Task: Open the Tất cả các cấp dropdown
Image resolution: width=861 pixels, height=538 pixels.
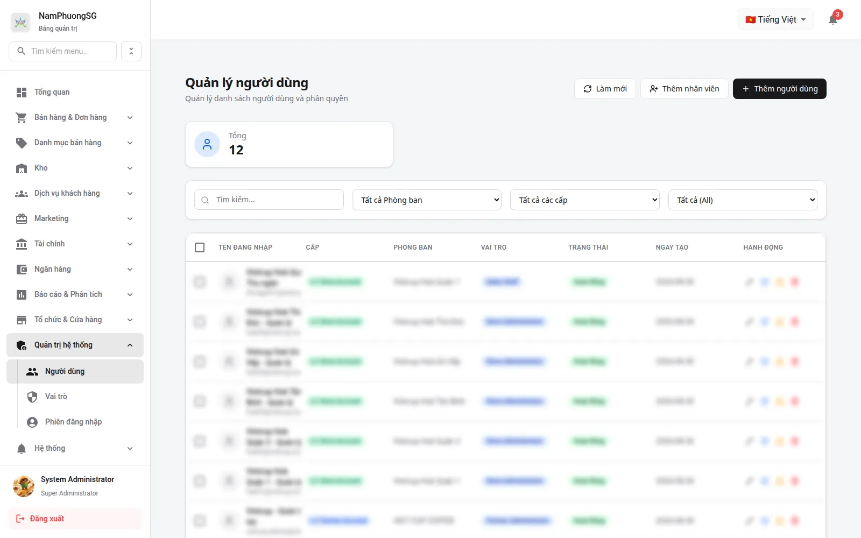Action: click(x=585, y=200)
